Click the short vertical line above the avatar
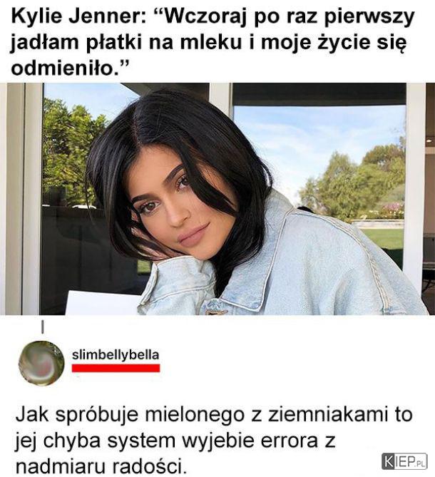This screenshot has width=435, height=477. coord(43,328)
